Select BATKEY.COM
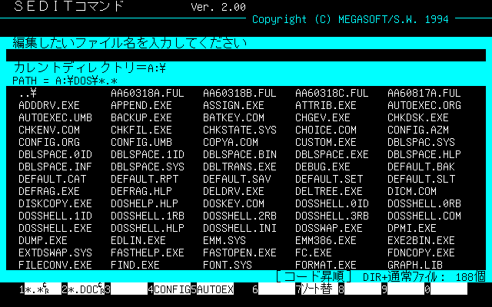 point(234,117)
